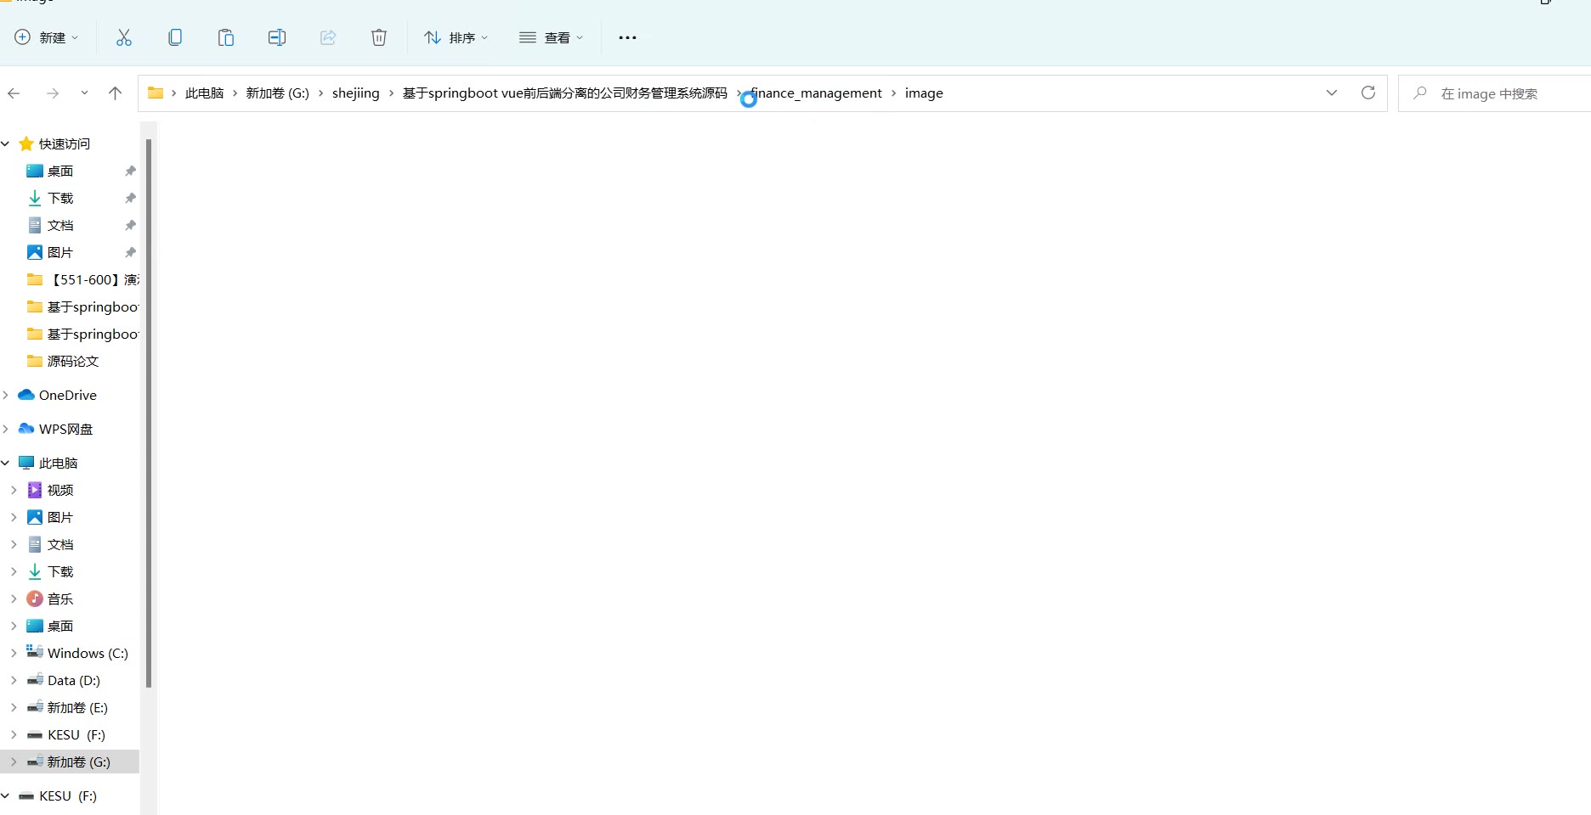Click the Share icon in toolbar
The height and width of the screenshot is (815, 1591).
pos(328,37)
